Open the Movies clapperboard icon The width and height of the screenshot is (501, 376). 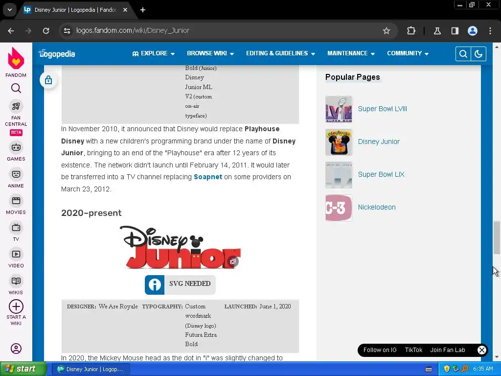[16, 201]
